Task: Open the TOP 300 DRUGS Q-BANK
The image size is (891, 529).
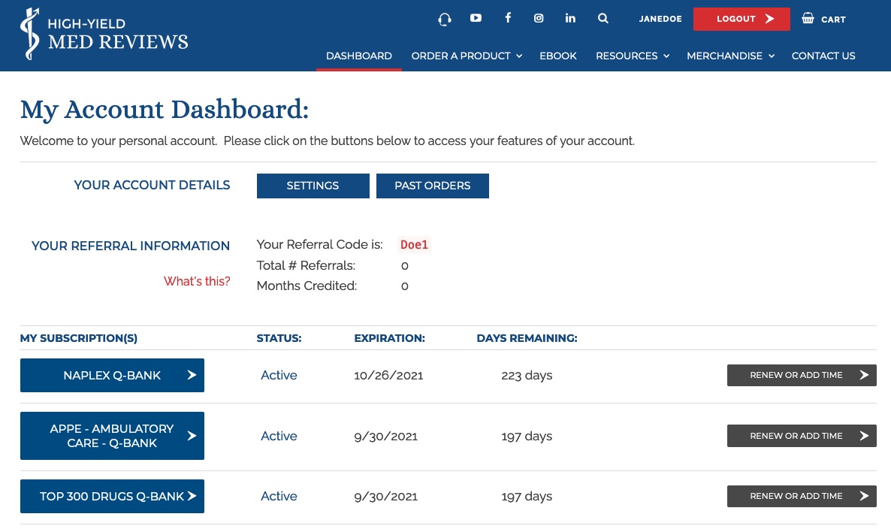Action: (x=112, y=496)
